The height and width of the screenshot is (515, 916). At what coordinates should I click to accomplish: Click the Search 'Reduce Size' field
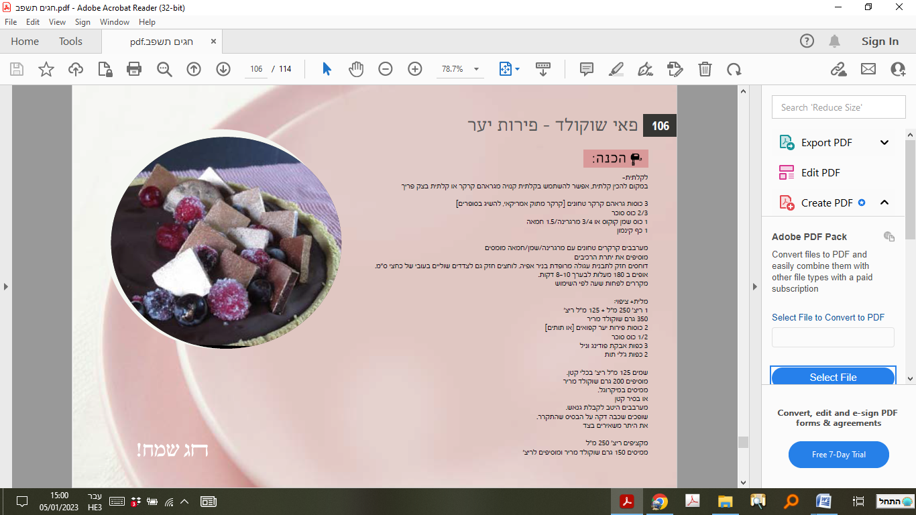click(838, 107)
